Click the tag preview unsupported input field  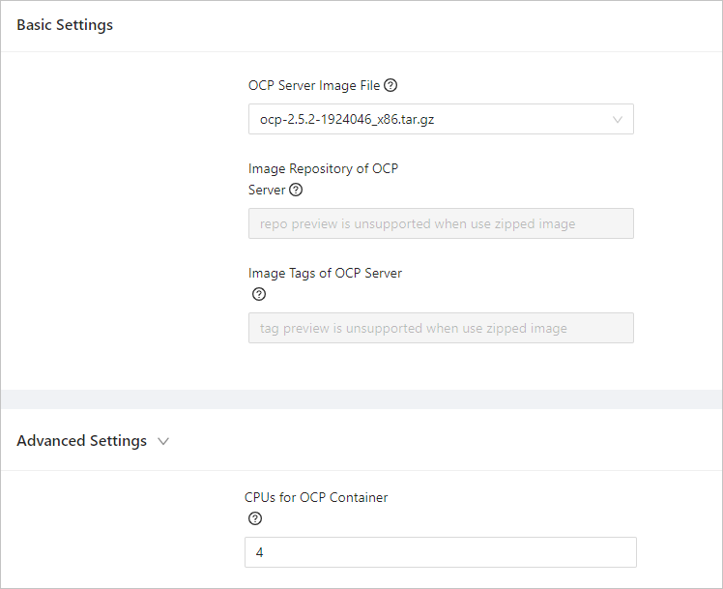coord(441,328)
